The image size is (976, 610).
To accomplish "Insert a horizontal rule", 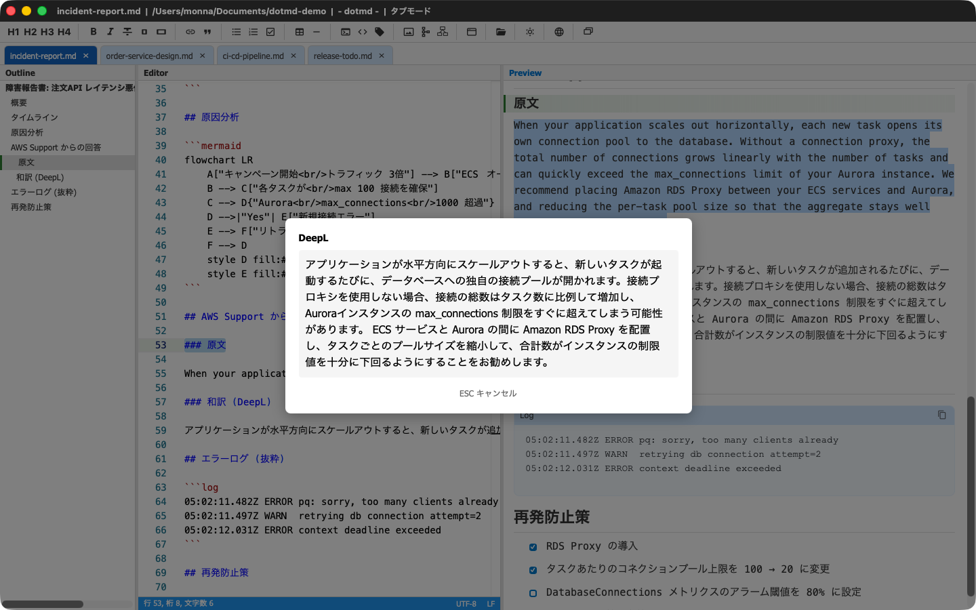I will click(317, 32).
